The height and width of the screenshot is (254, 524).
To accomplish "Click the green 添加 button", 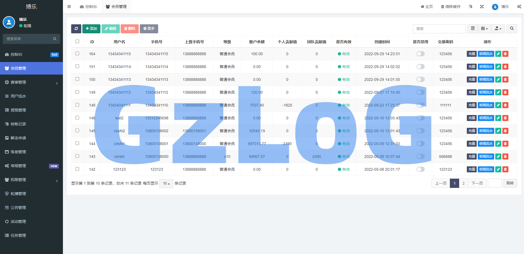I will (91, 29).
